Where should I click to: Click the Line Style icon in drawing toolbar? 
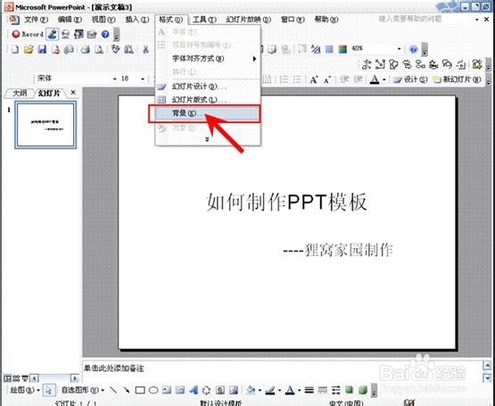pyautogui.click(x=309, y=390)
